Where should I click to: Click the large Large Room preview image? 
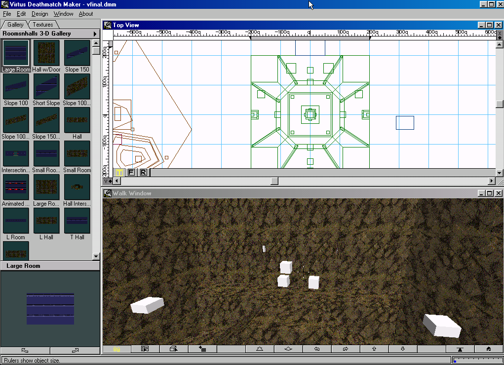[50, 309]
